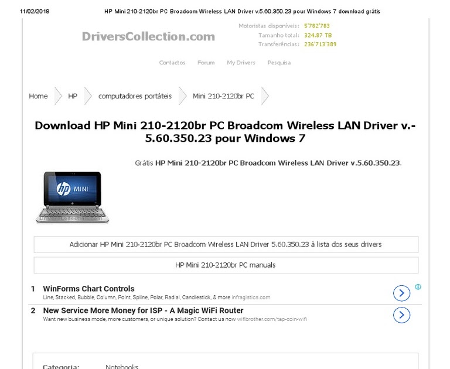This screenshot has width=450, height=369.
Task: Open computadores portáteis breadcrumb
Action: (135, 96)
